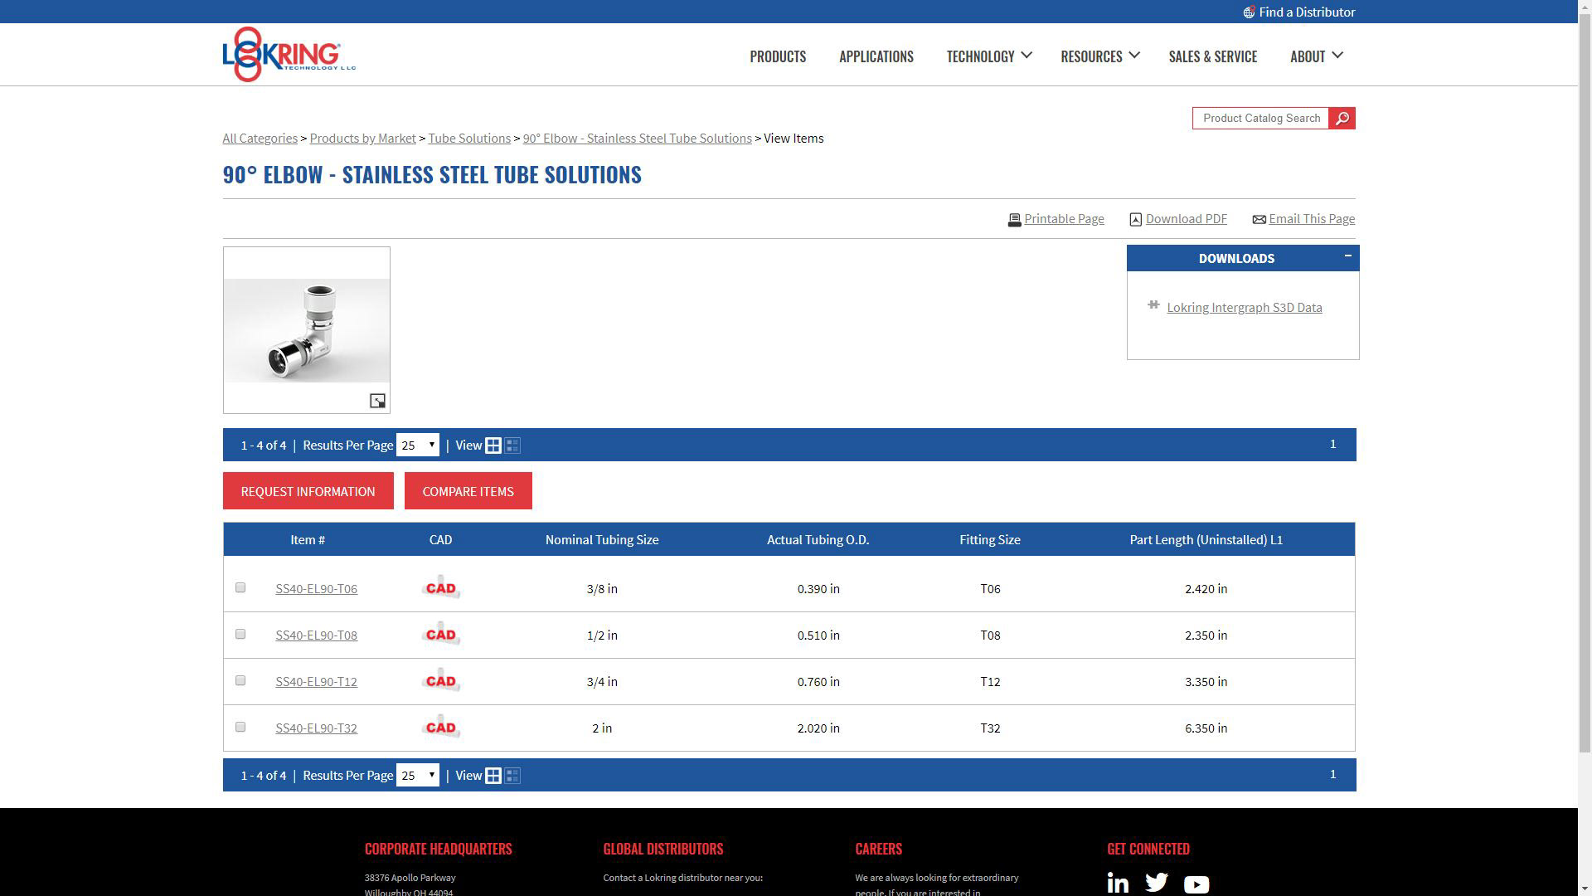This screenshot has width=1592, height=896.
Task: Switch to list view icon in top bar
Action: click(x=512, y=446)
